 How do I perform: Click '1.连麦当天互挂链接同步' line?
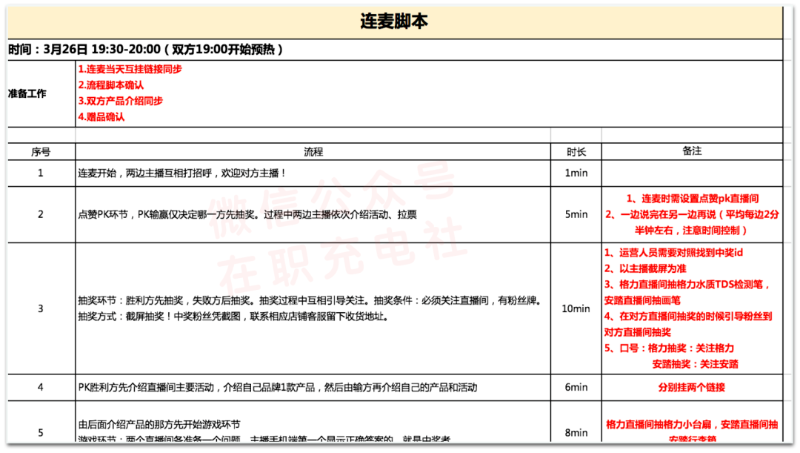(x=130, y=69)
